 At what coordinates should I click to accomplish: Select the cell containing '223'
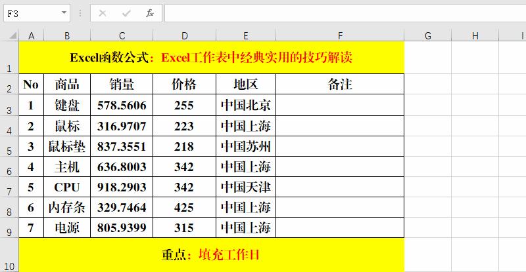point(185,126)
